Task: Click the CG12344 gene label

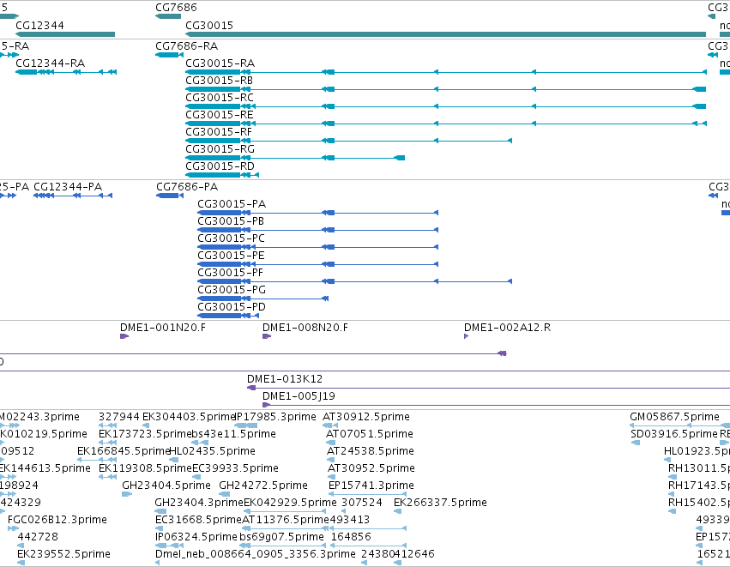Action: [39, 25]
